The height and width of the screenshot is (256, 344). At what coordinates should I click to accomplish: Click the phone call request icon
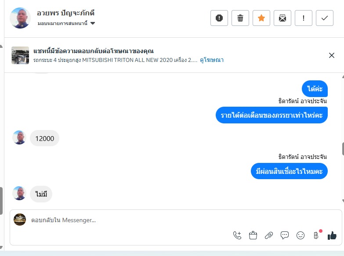tap(237, 235)
